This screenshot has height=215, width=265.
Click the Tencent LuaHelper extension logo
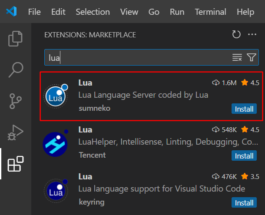pyautogui.click(x=55, y=143)
